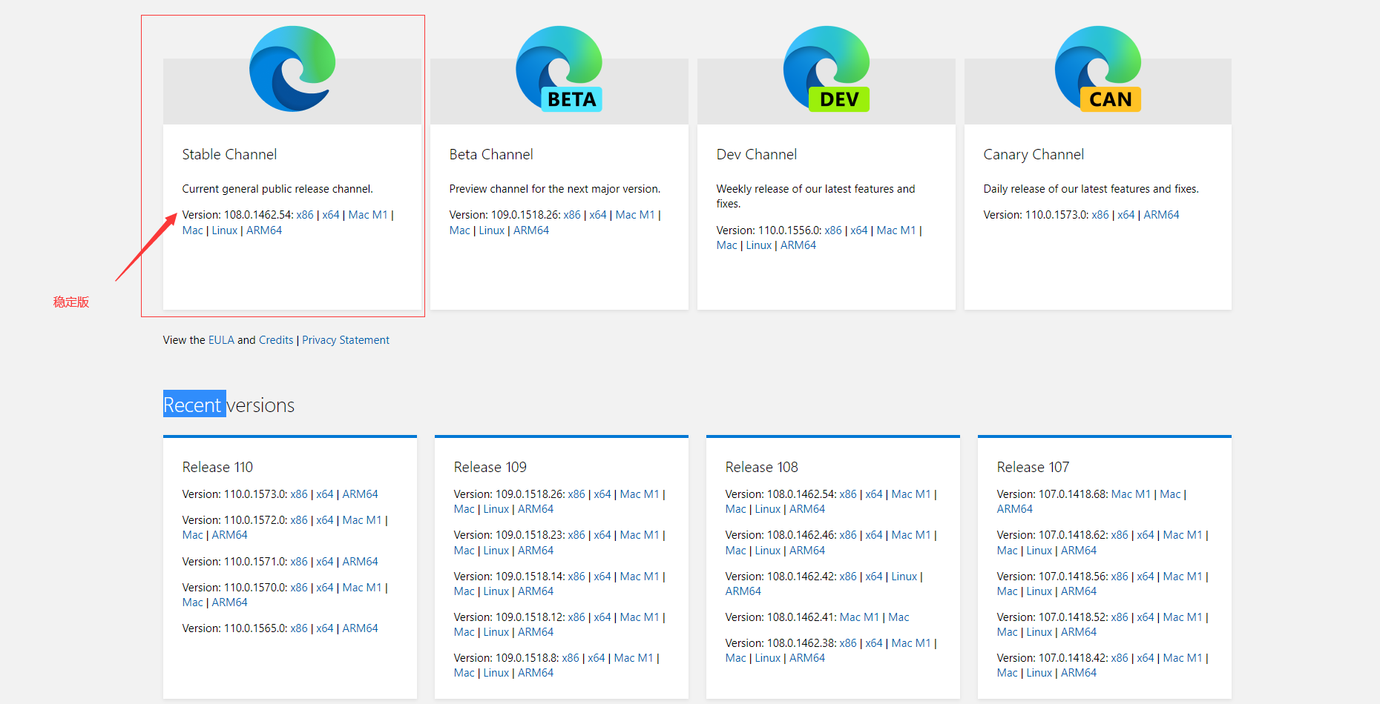Viewport: 1380px width, 704px height.
Task: Open the EULA link
Action: (221, 340)
